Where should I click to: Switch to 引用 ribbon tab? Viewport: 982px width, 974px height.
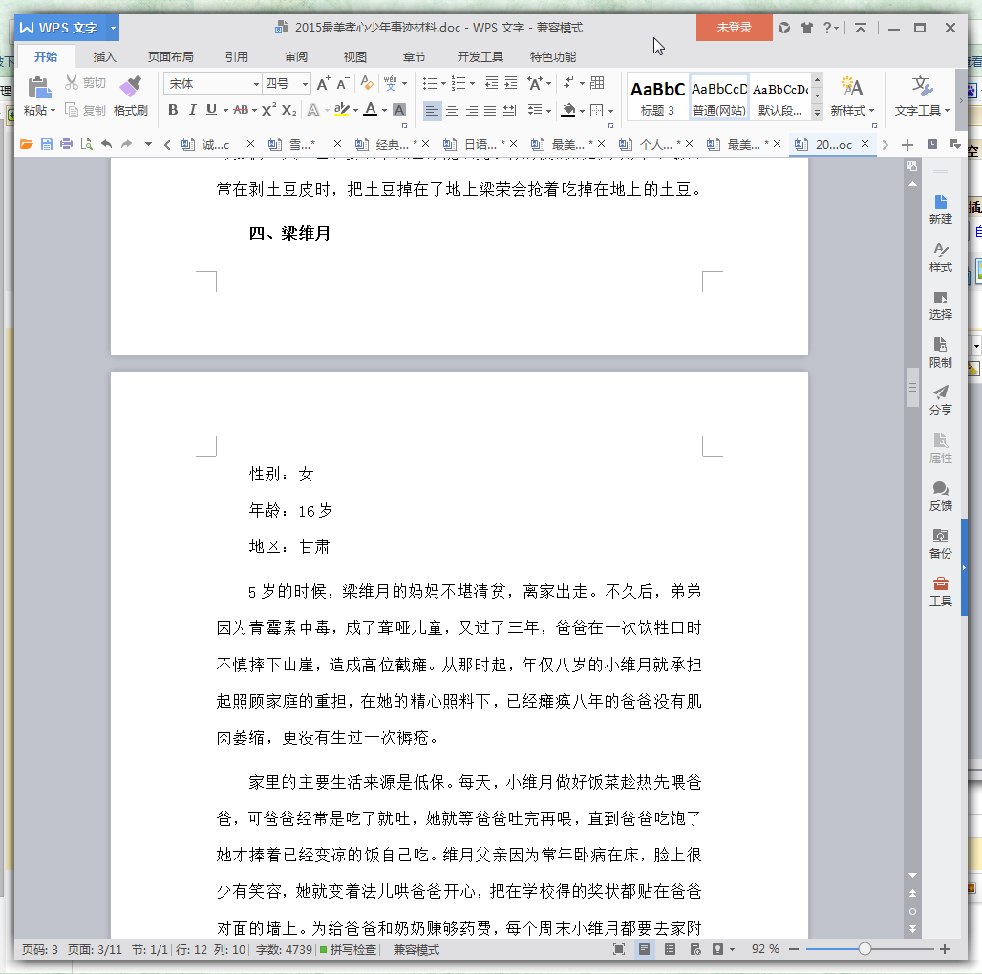point(236,57)
